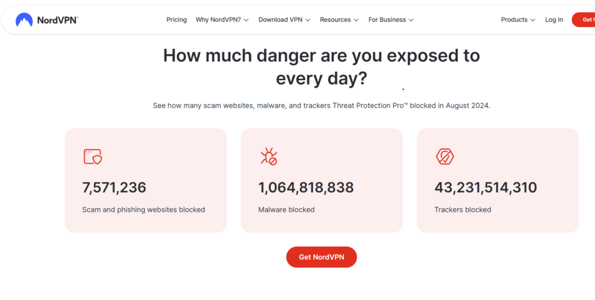Click the red Get NordVPN button below cards
This screenshot has height=300, width=595.
(x=321, y=257)
